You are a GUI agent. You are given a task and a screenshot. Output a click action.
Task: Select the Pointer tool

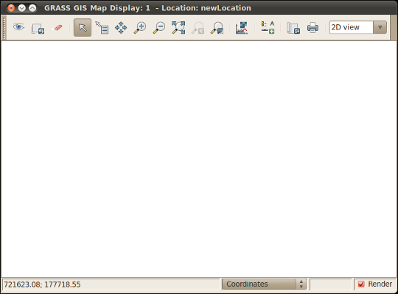click(x=83, y=27)
